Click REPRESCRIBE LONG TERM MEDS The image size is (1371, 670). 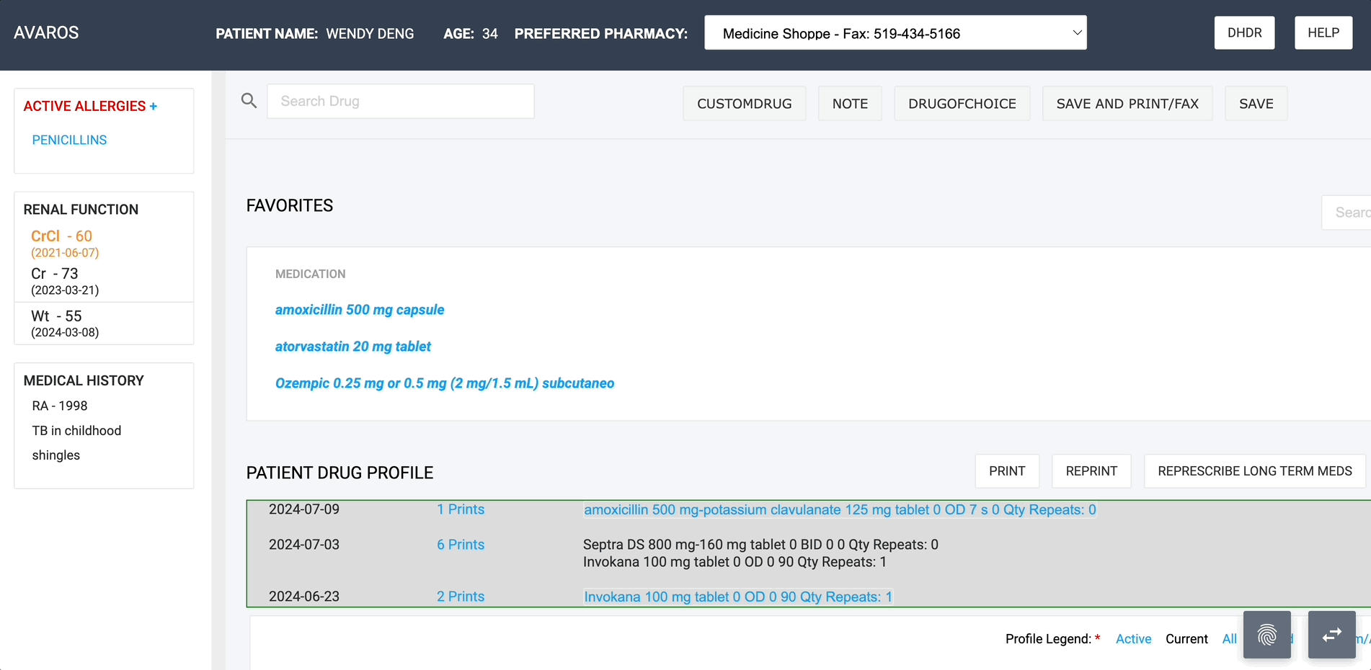pyautogui.click(x=1254, y=471)
